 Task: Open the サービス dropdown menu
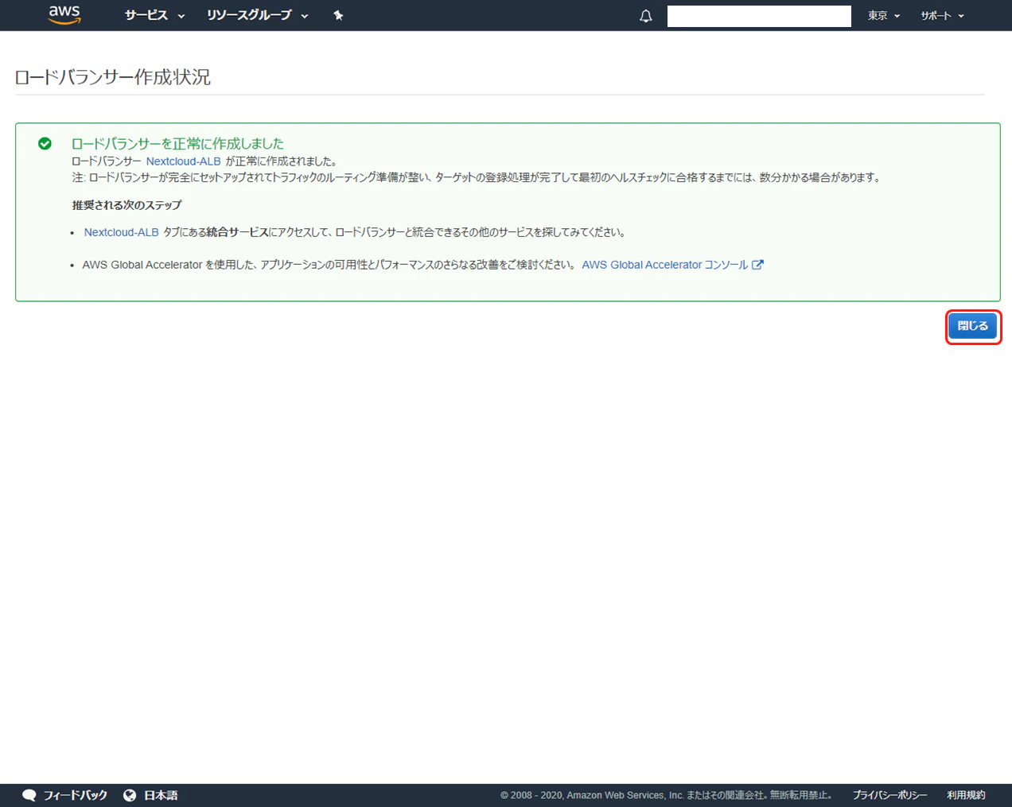tap(154, 15)
